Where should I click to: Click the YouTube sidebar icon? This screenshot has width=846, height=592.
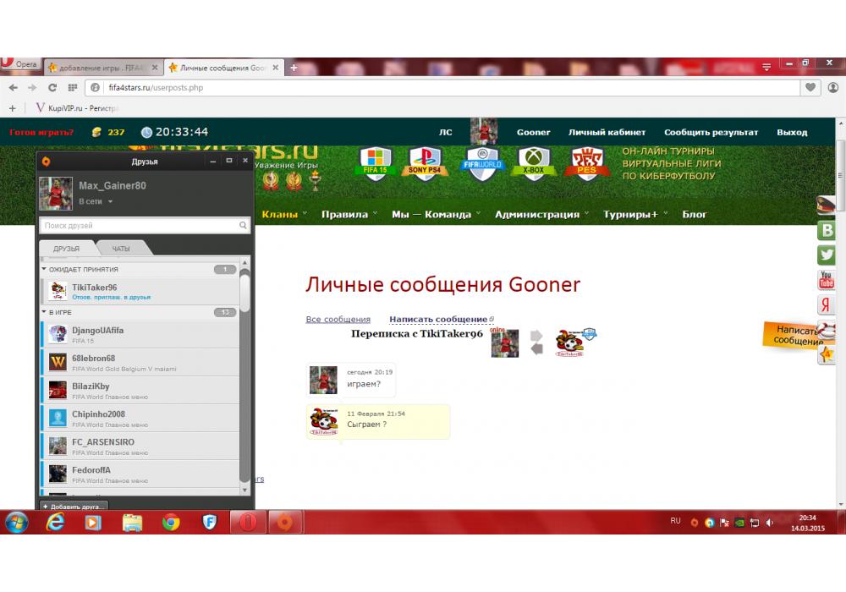pos(827,280)
